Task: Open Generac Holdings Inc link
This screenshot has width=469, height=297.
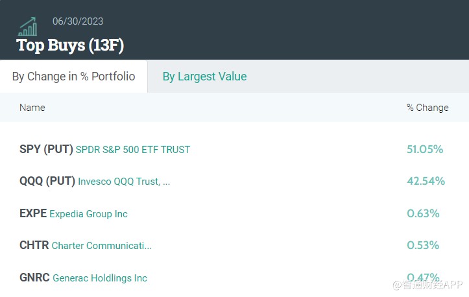Action: 100,278
